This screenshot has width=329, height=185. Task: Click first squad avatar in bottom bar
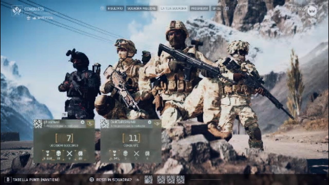[x=148, y=179]
